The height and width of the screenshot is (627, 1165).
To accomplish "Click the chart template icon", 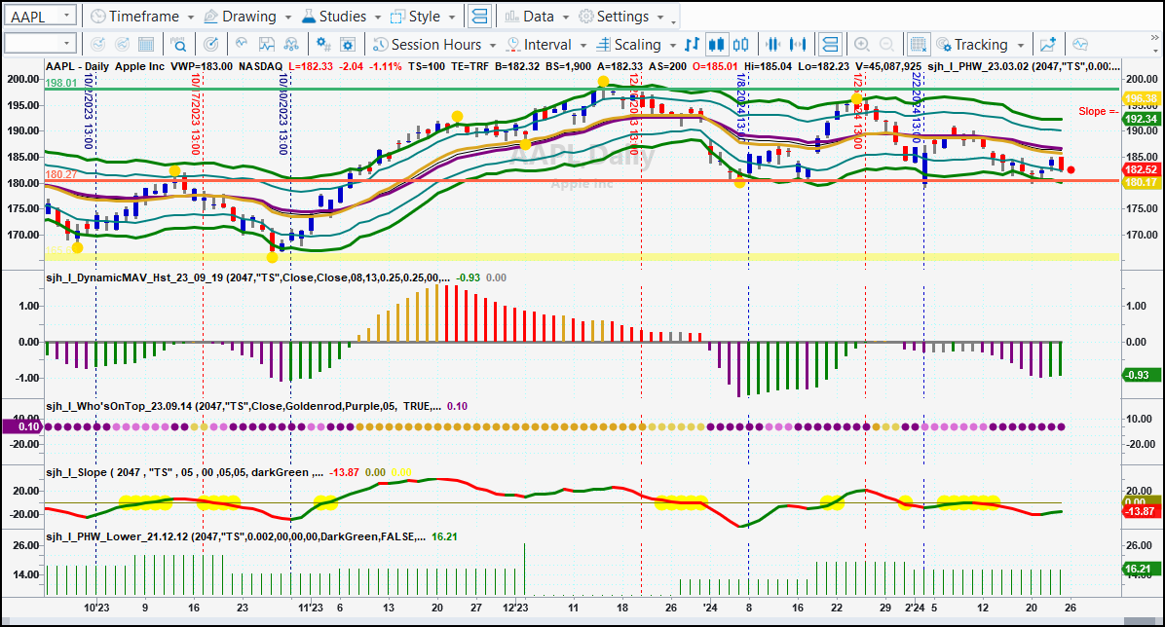I will 267,45.
